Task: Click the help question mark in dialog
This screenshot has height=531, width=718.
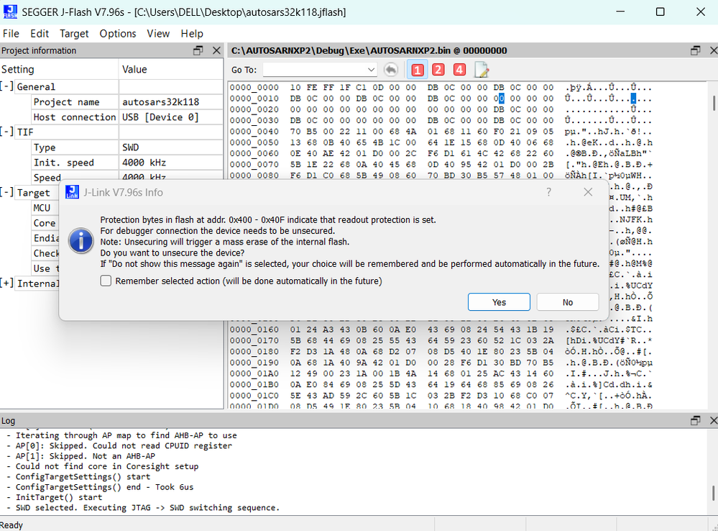Action: (x=548, y=192)
